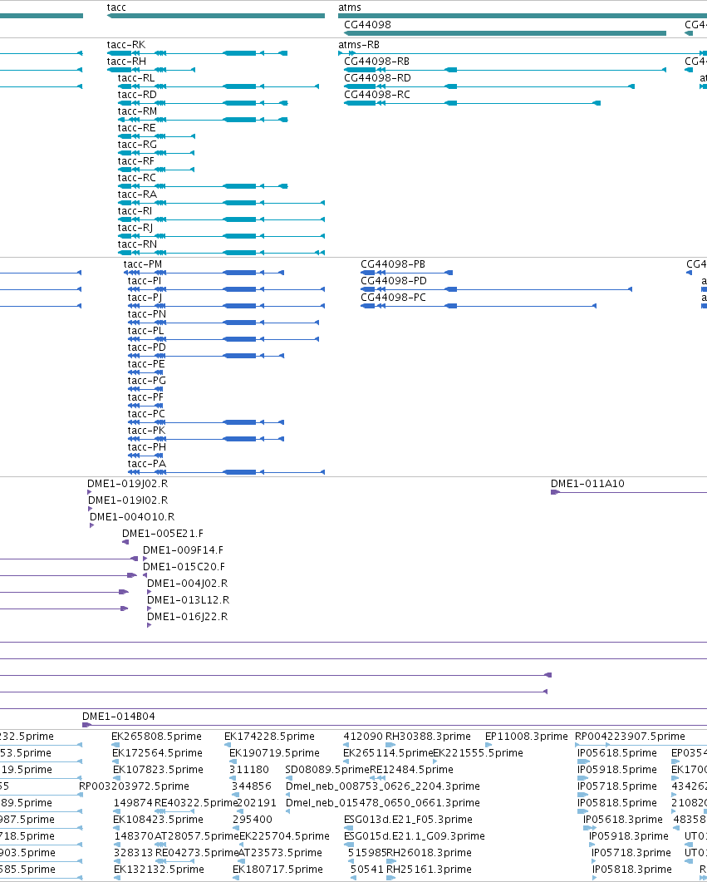Select the tacc-PA protein label
This screenshot has height=882, width=707.
[147, 464]
